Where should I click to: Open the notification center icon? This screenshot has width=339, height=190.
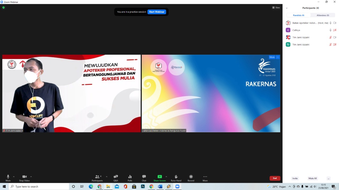click(x=333, y=187)
